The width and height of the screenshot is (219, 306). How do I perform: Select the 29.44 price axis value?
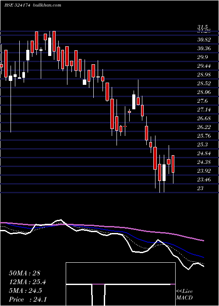[x=204, y=66]
